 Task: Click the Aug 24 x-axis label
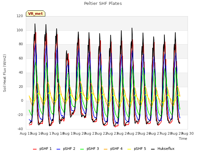[123, 133]
